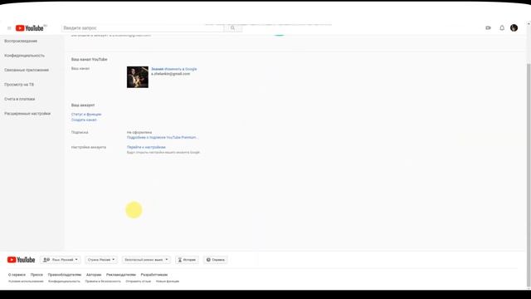Open the Условия использования footer link
Viewport: 531px width, 299px height.
tap(26, 282)
